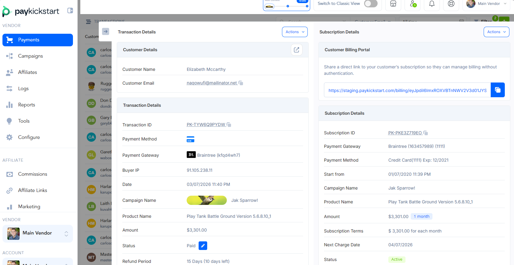Select the Buyer IP 91.105.238.11
514x265 pixels.
click(x=200, y=171)
